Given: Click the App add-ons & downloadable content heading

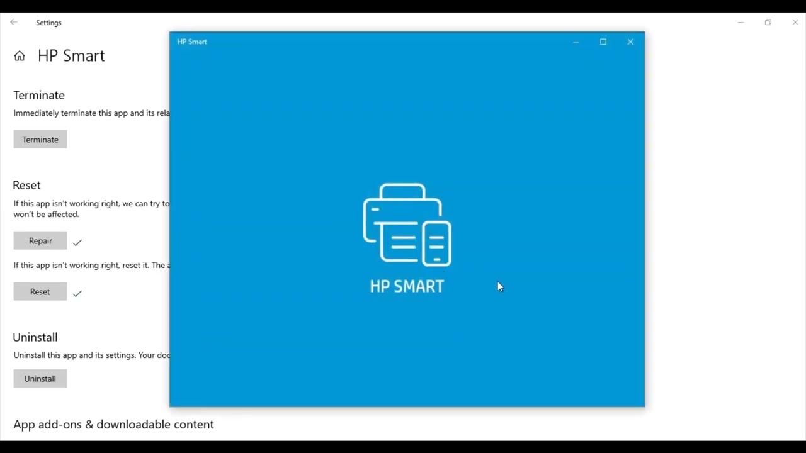Looking at the screenshot, I should (x=113, y=425).
